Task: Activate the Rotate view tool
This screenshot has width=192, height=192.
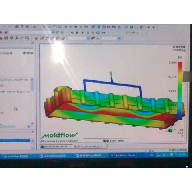Action: click(50, 27)
